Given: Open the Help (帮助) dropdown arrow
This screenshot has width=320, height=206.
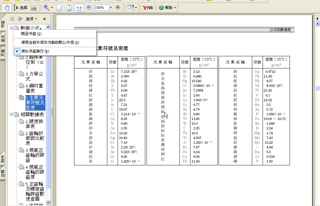Looking at the screenshot, I should click(x=175, y=8).
